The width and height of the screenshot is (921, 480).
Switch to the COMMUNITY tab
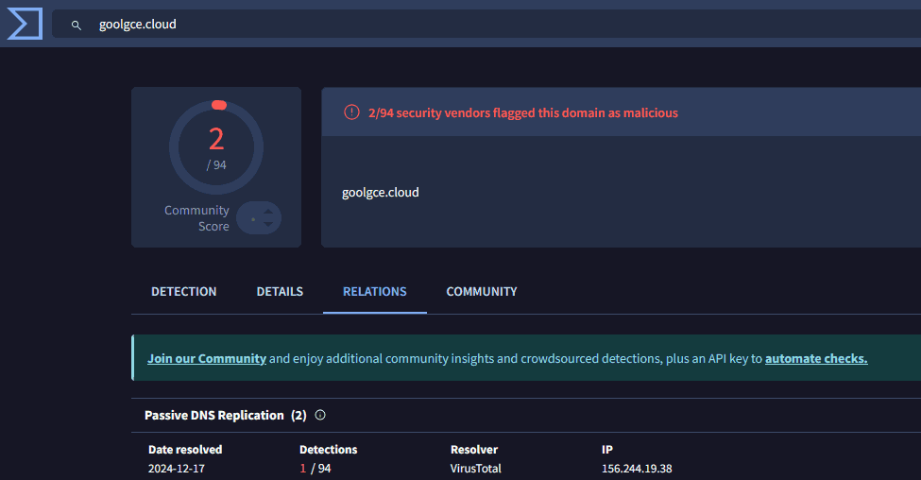point(482,291)
